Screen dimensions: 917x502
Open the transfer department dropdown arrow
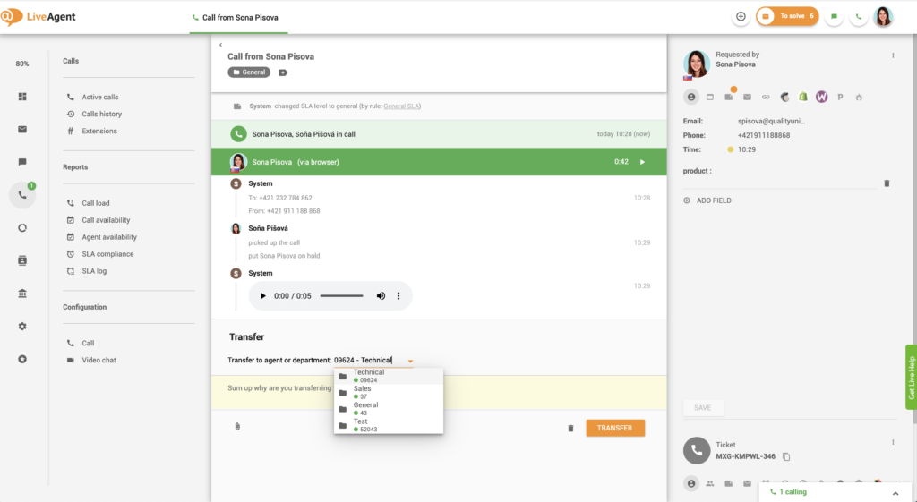[410, 361]
